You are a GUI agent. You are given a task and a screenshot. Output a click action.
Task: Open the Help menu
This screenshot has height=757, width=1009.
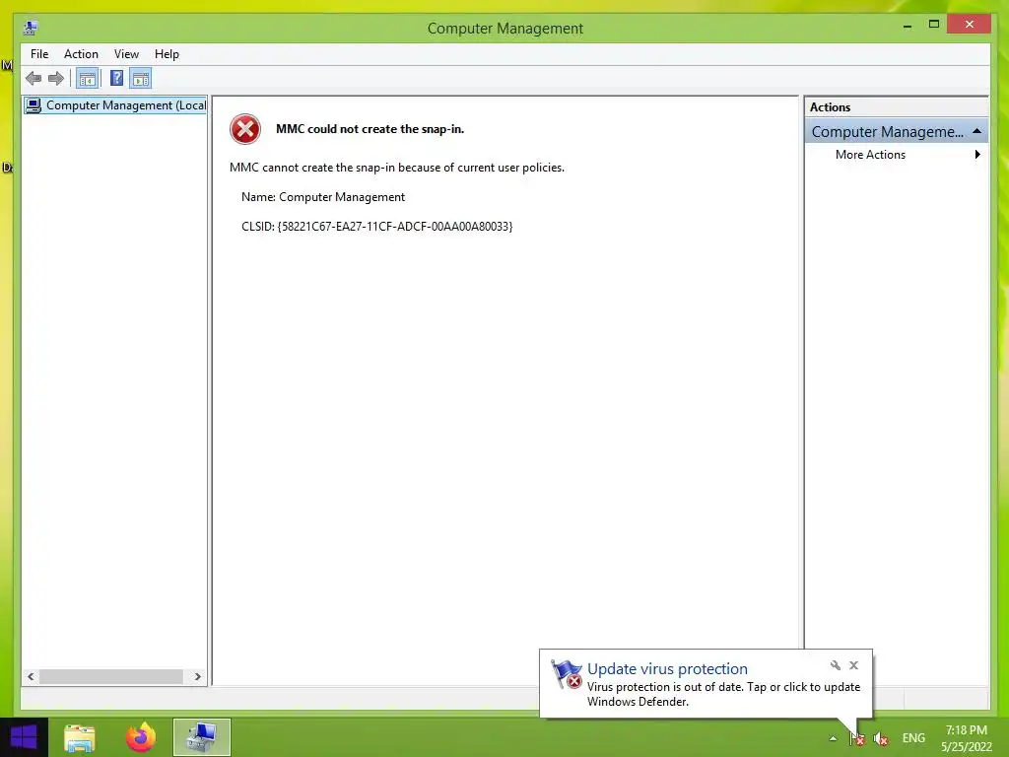[x=167, y=54]
